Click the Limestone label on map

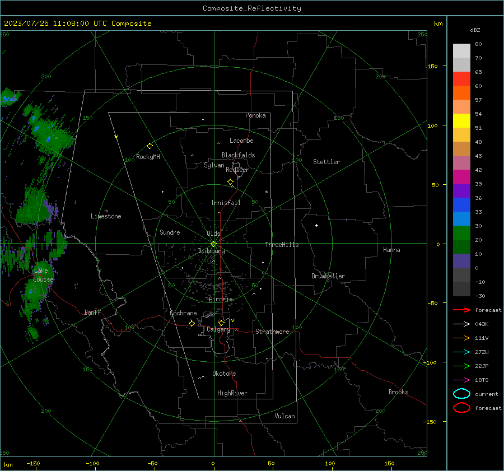tap(106, 216)
